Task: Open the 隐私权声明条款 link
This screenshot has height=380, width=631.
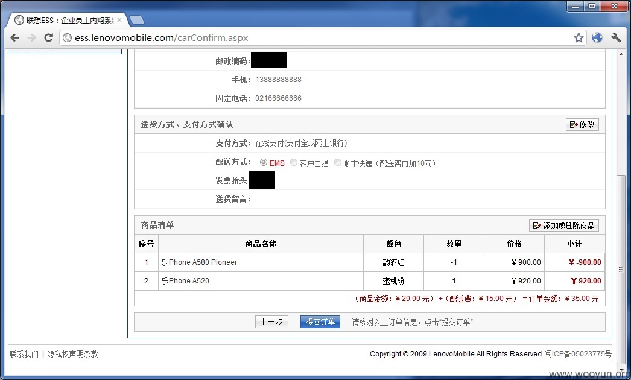Action: pyautogui.click(x=73, y=354)
